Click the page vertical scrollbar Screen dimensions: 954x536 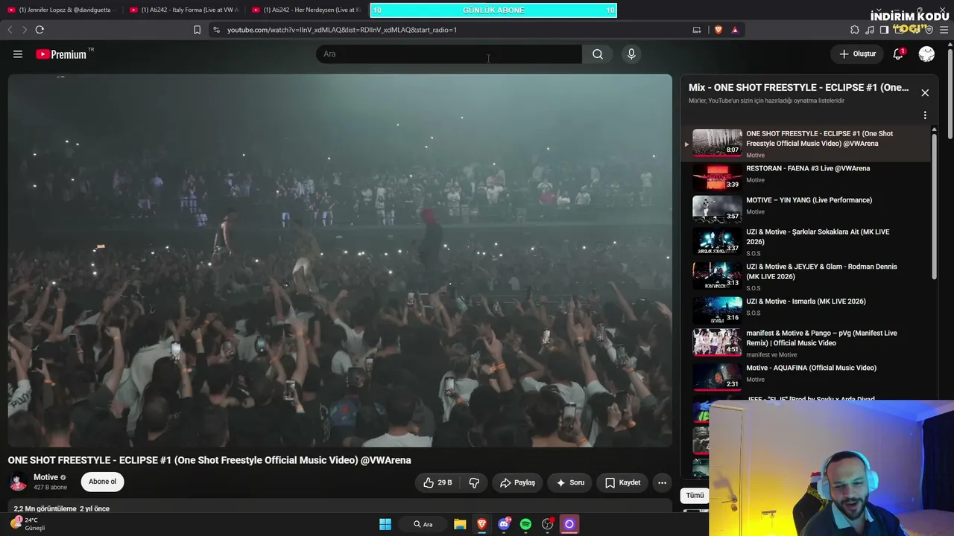(x=950, y=93)
